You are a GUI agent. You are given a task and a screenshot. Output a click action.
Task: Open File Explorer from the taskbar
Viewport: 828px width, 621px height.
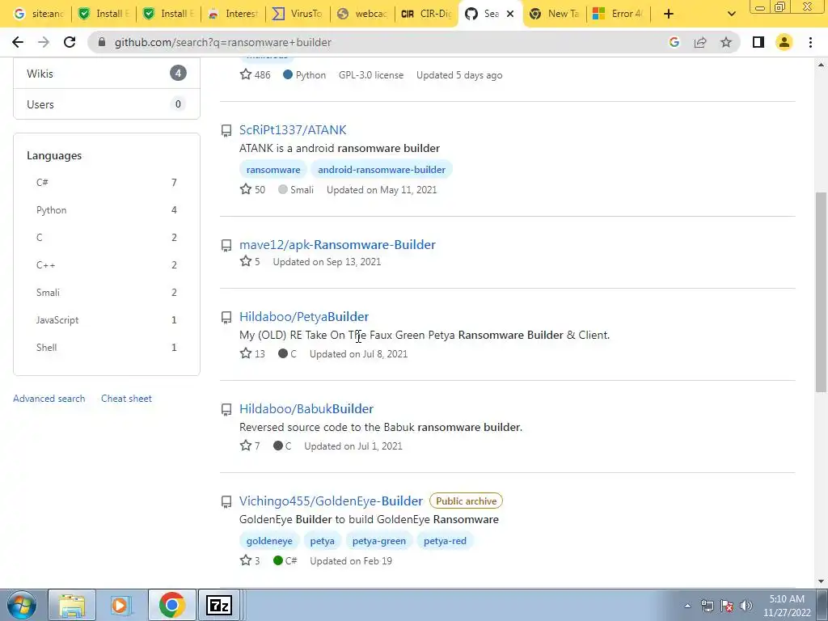point(72,605)
